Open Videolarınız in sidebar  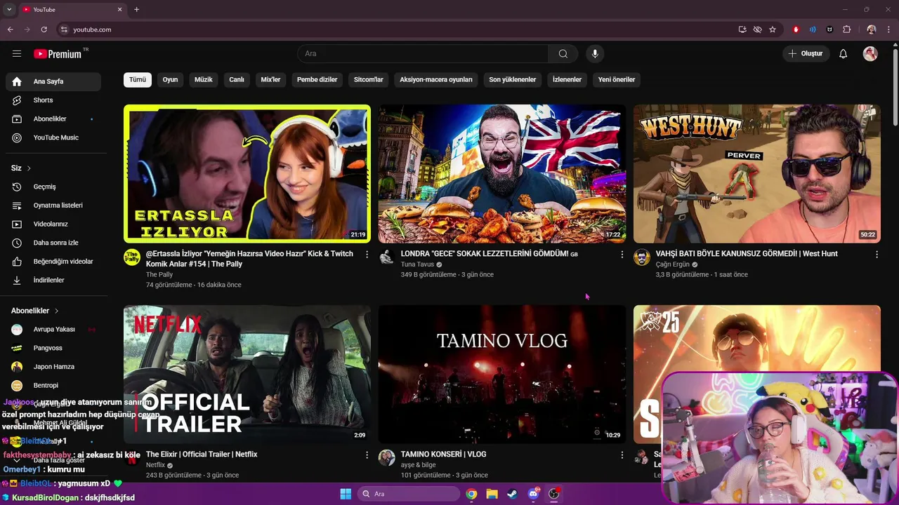[x=53, y=224]
